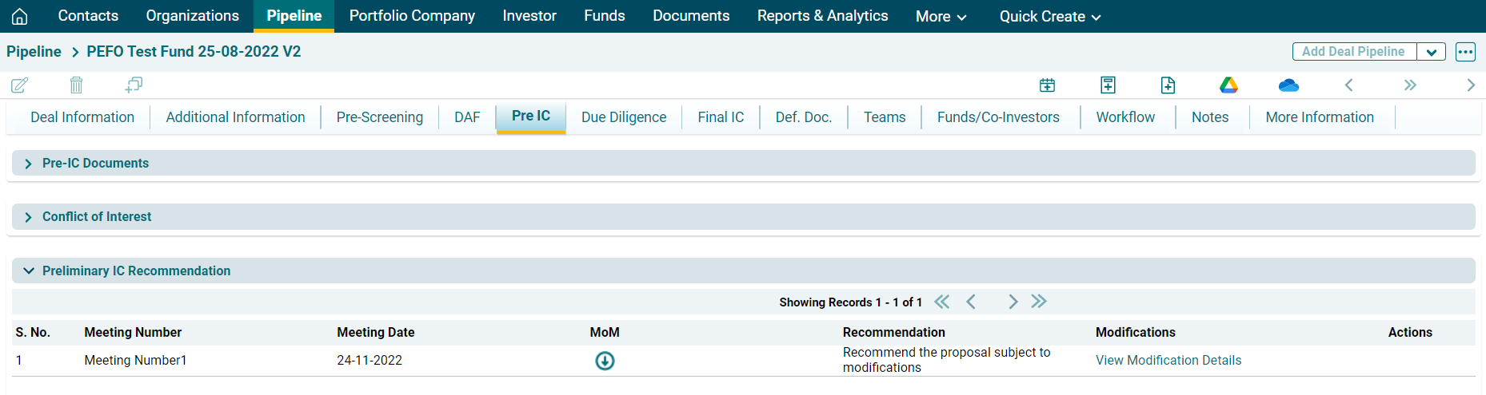
Task: Click the View Modification Details link
Action: (x=1168, y=361)
